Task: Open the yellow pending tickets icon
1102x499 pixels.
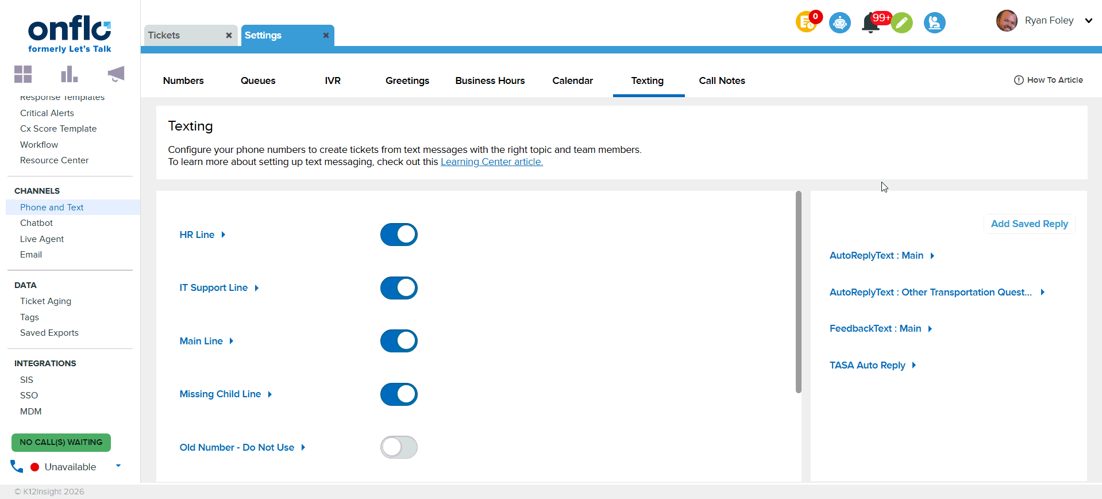Action: (x=806, y=23)
